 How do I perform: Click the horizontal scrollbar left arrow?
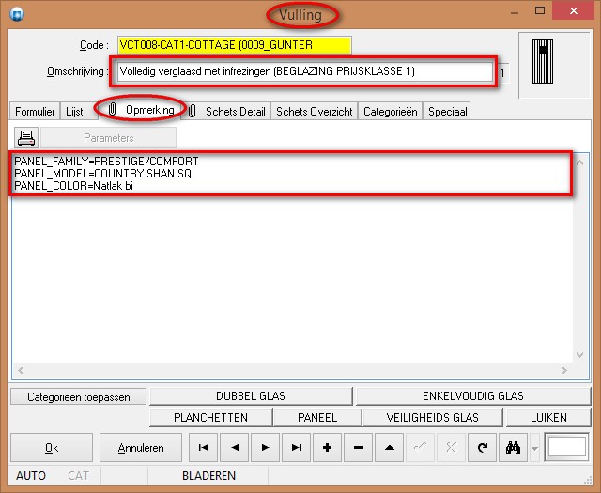tap(21, 370)
